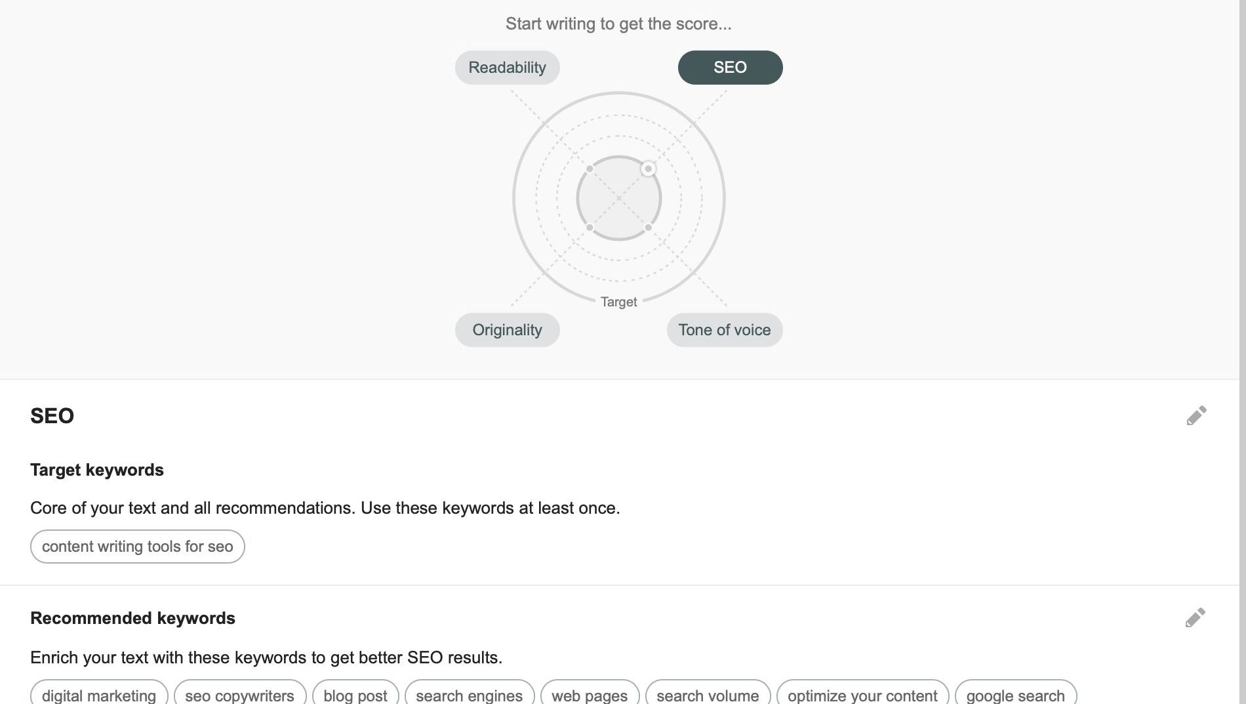The width and height of the screenshot is (1246, 704).
Task: Click the highlighted SEO point on radar chart
Action: pyautogui.click(x=648, y=169)
